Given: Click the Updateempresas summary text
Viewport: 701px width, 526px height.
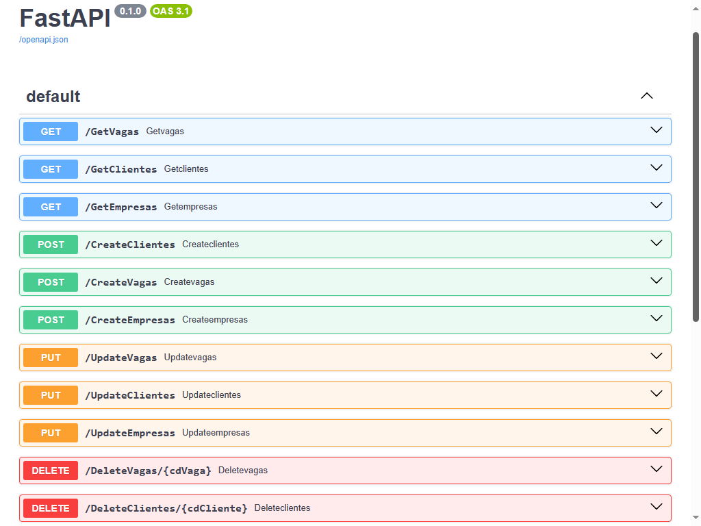Looking at the screenshot, I should [216, 433].
